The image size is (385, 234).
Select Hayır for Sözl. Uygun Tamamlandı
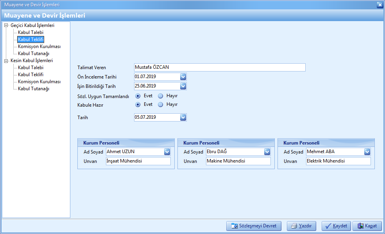pyautogui.click(x=161, y=96)
